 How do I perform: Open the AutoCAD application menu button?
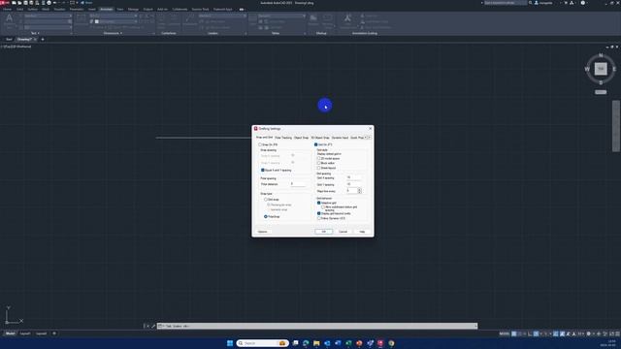[4, 3]
